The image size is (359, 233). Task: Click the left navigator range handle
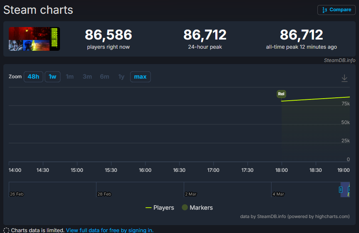tap(341, 190)
